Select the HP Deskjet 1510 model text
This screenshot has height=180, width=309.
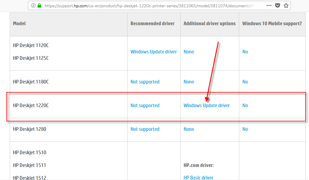click(x=30, y=153)
